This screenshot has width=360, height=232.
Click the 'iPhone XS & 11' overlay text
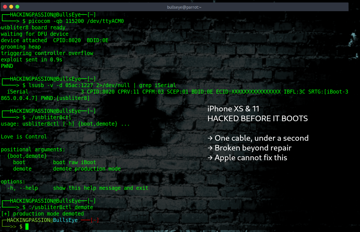(233, 109)
